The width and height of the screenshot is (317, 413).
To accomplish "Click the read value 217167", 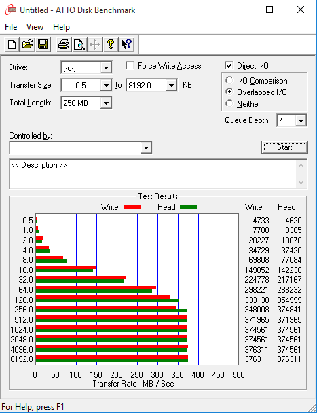I will (x=289, y=280).
